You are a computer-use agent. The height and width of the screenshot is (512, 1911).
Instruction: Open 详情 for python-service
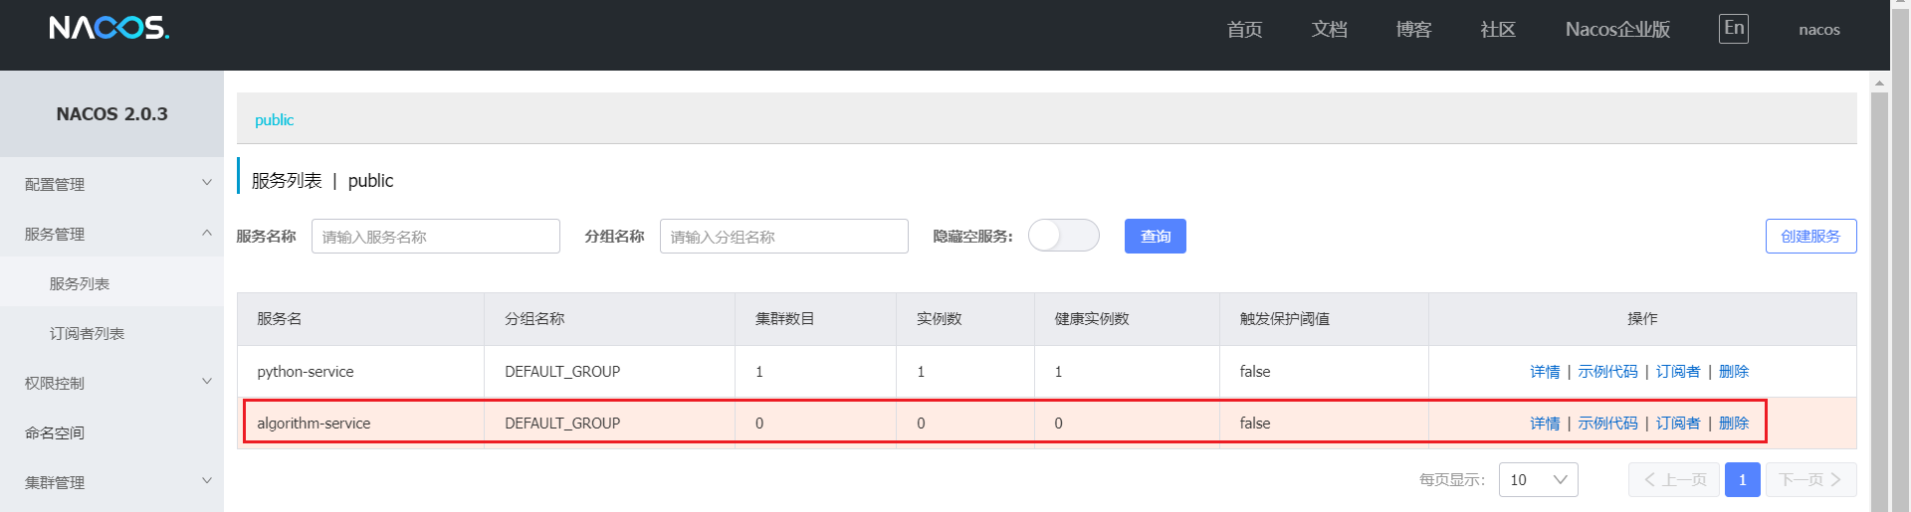1545,372
